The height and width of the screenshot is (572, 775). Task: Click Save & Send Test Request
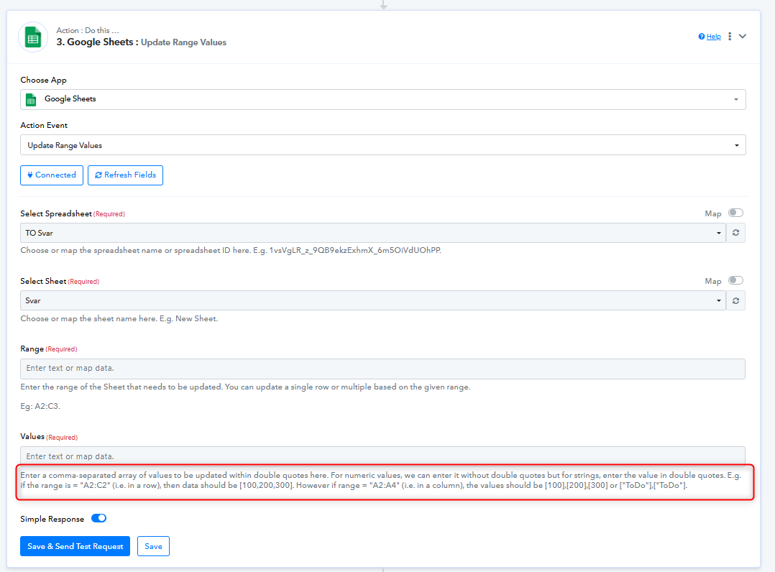[75, 546]
